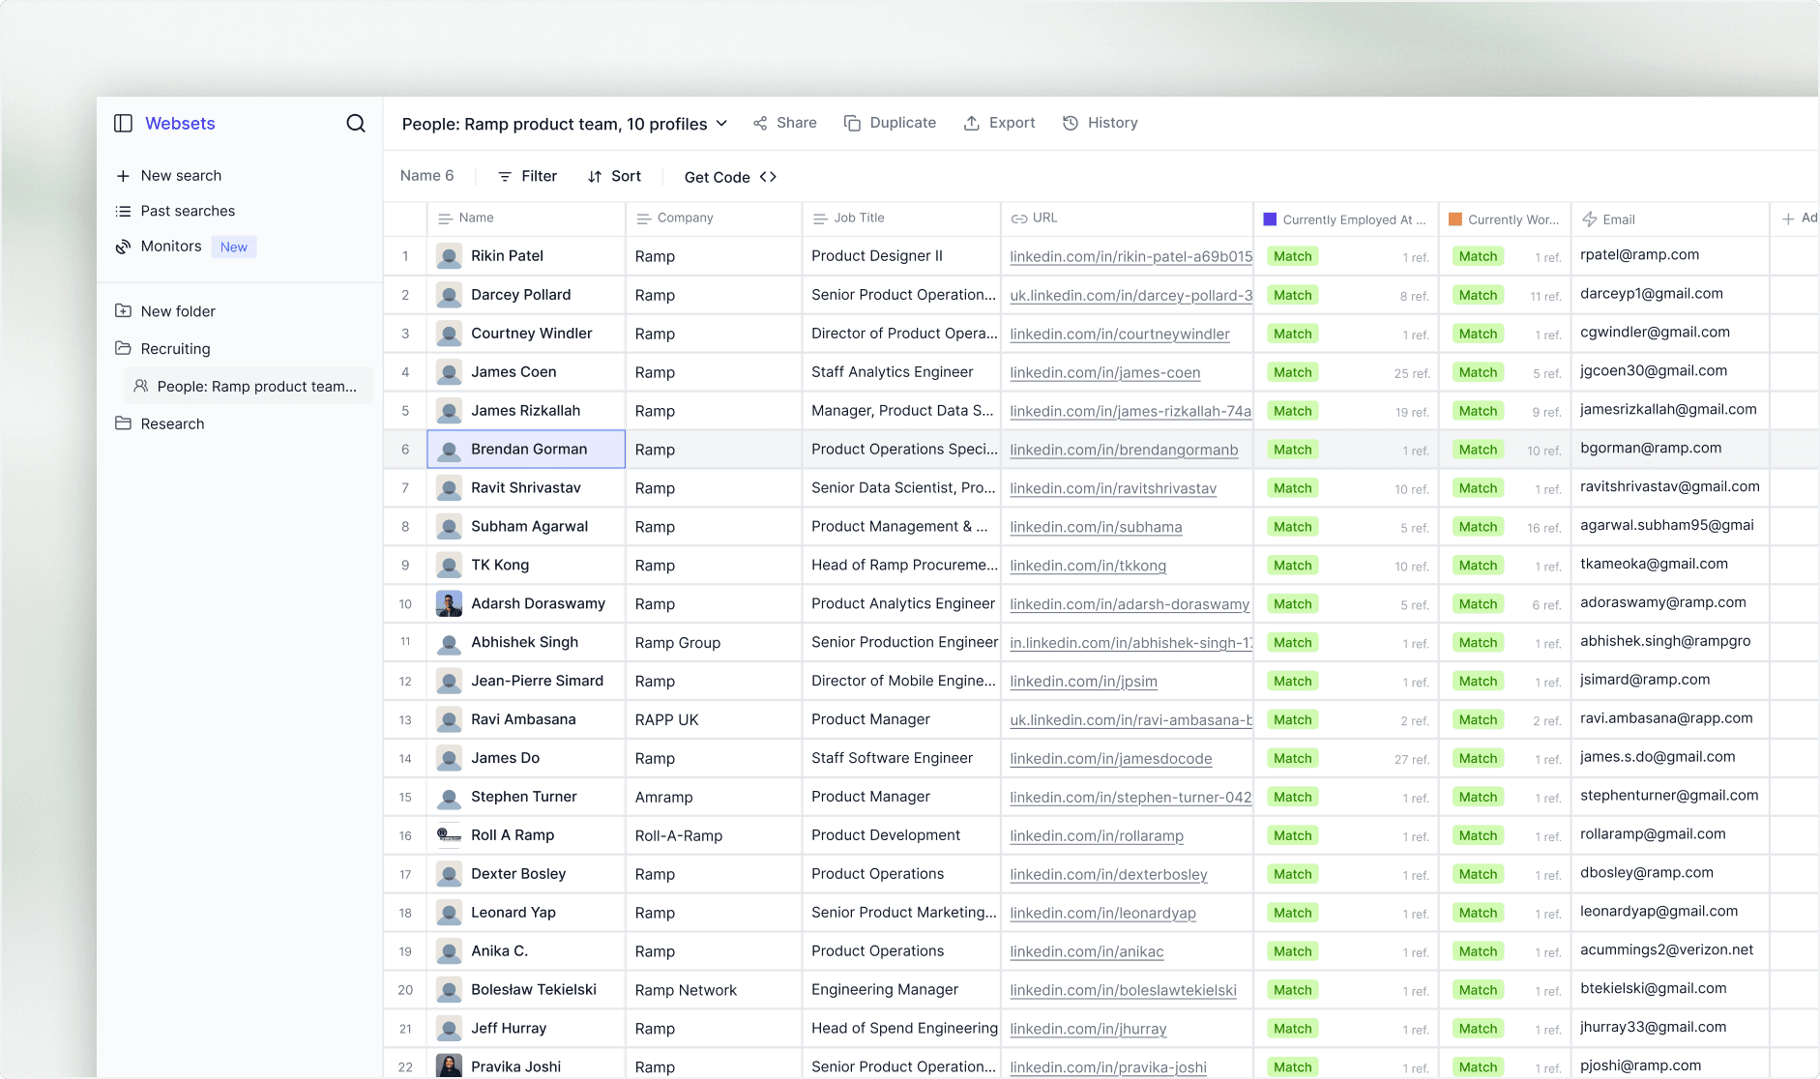The width and height of the screenshot is (1820, 1079).
Task: Click the New folder plus-folder icon
Action: [x=123, y=310]
